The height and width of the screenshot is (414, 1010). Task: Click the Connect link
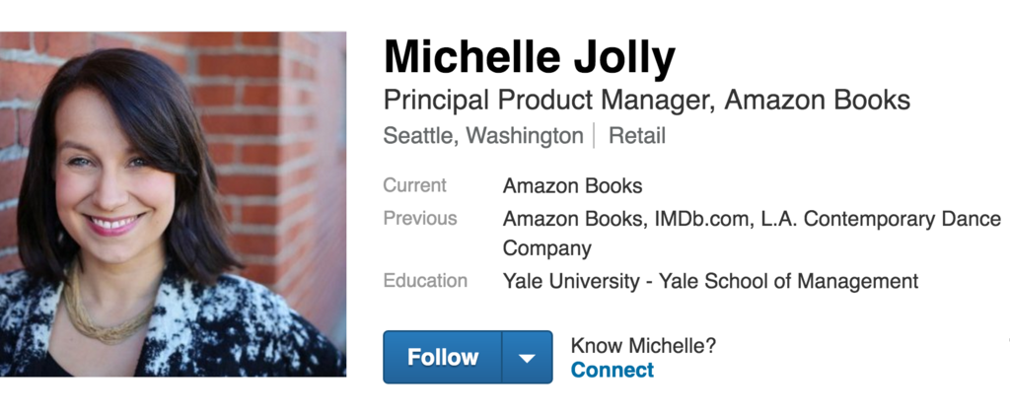pyautogui.click(x=612, y=371)
